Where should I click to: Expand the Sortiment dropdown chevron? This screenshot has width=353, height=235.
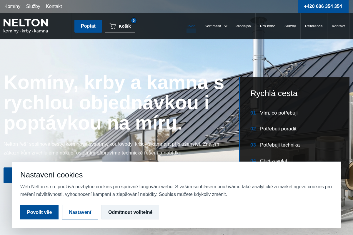click(226, 26)
